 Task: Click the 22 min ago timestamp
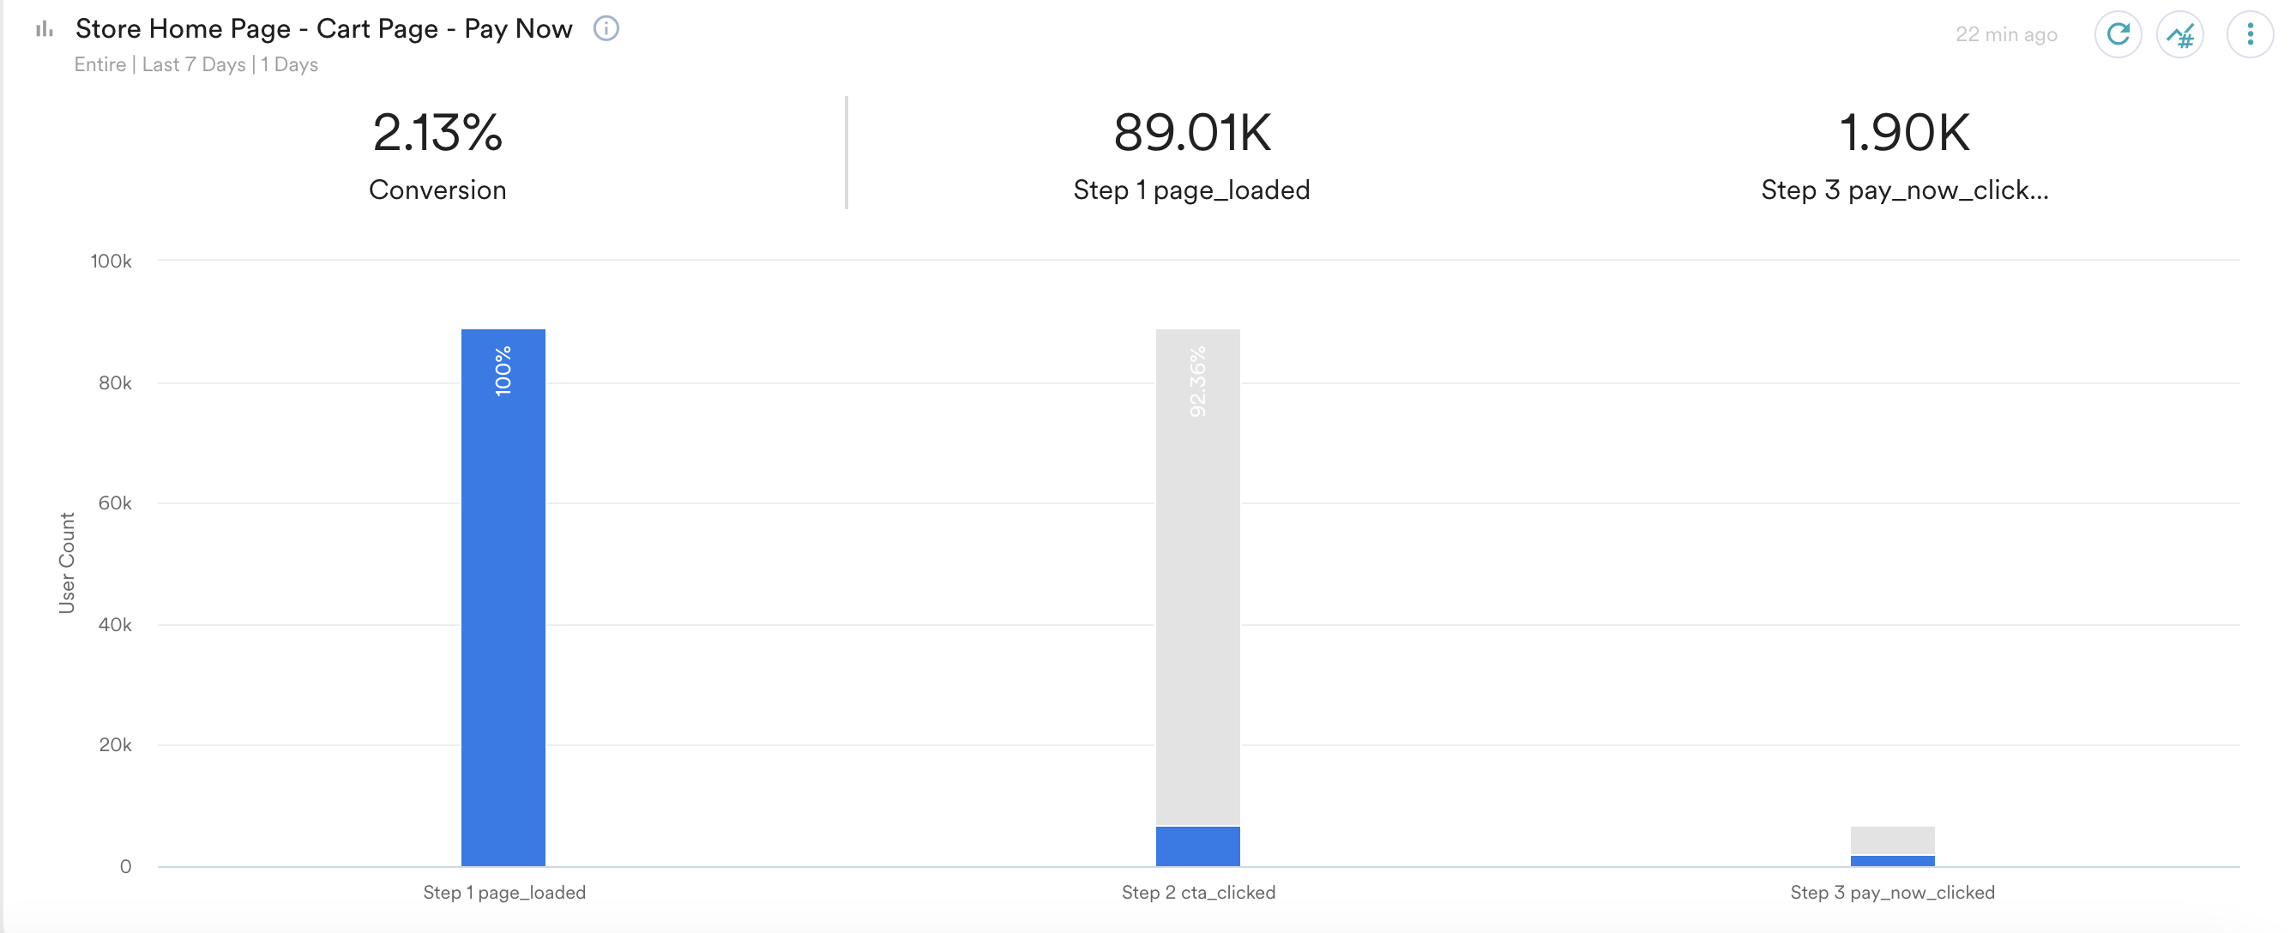tap(2006, 33)
